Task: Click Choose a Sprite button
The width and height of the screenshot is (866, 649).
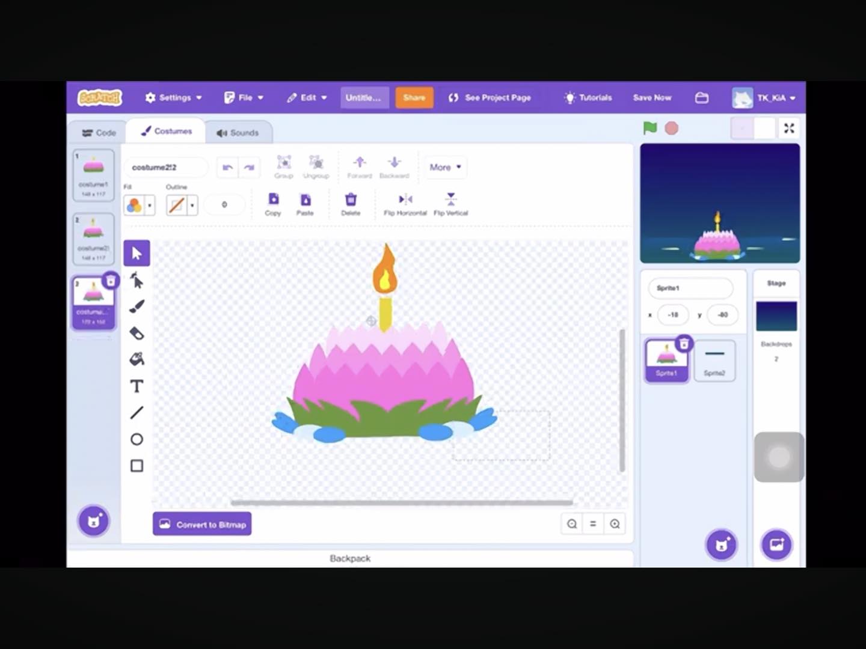Action: (721, 545)
